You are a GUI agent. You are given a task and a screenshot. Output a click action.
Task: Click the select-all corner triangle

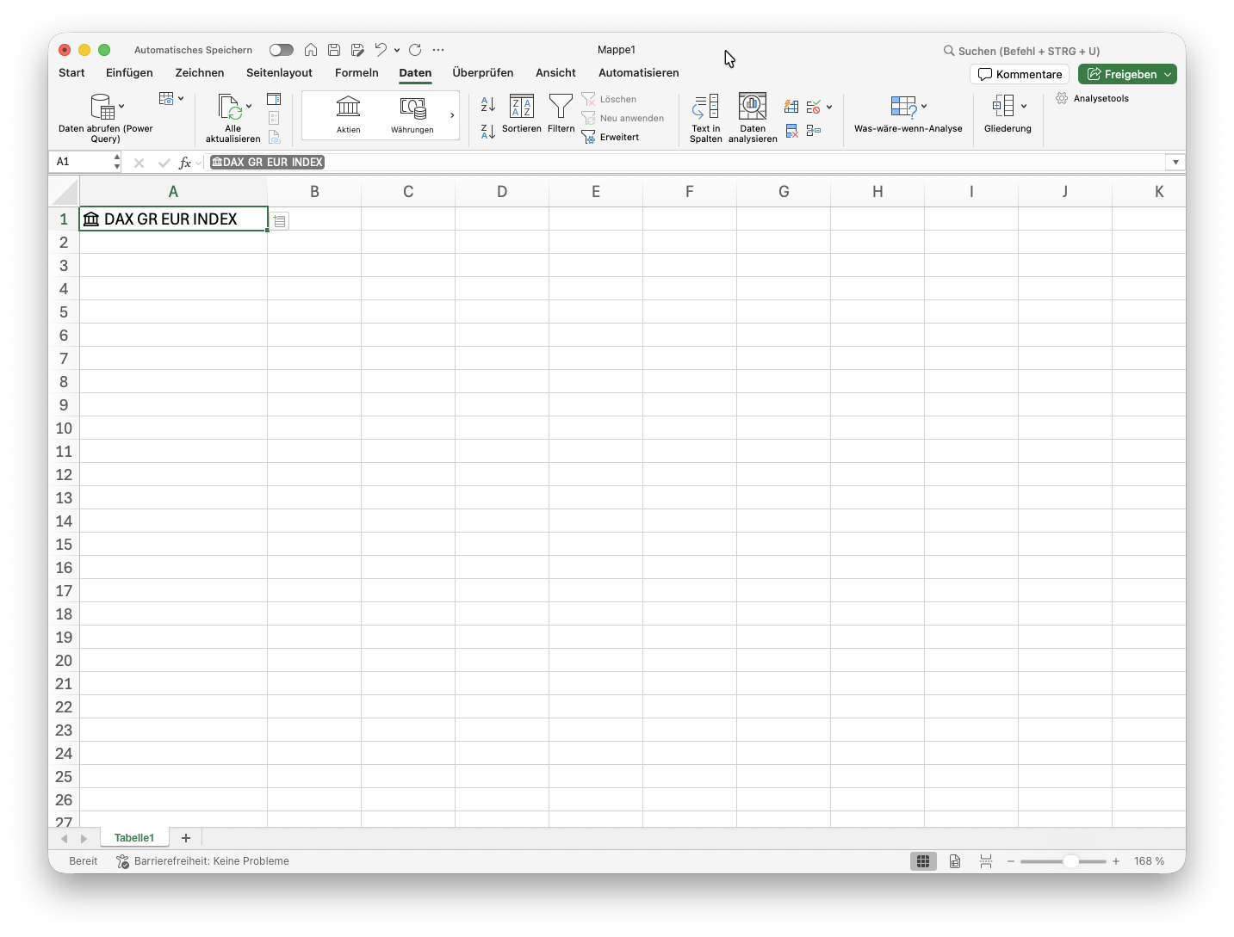coord(65,192)
